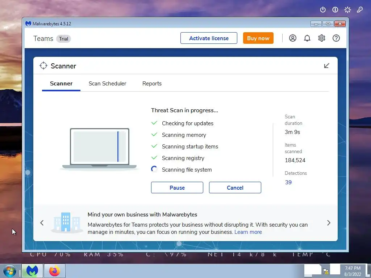The width and height of the screenshot is (371, 278).
Task: Open the Reports tab
Action: [x=152, y=84]
